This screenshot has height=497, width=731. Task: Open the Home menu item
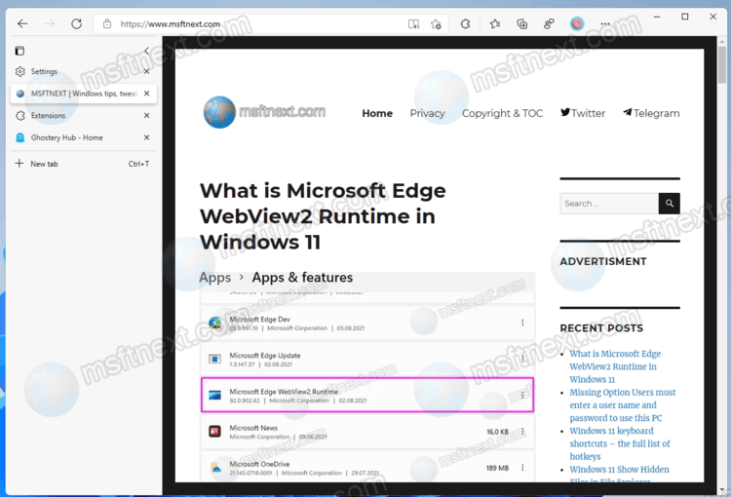click(x=377, y=113)
